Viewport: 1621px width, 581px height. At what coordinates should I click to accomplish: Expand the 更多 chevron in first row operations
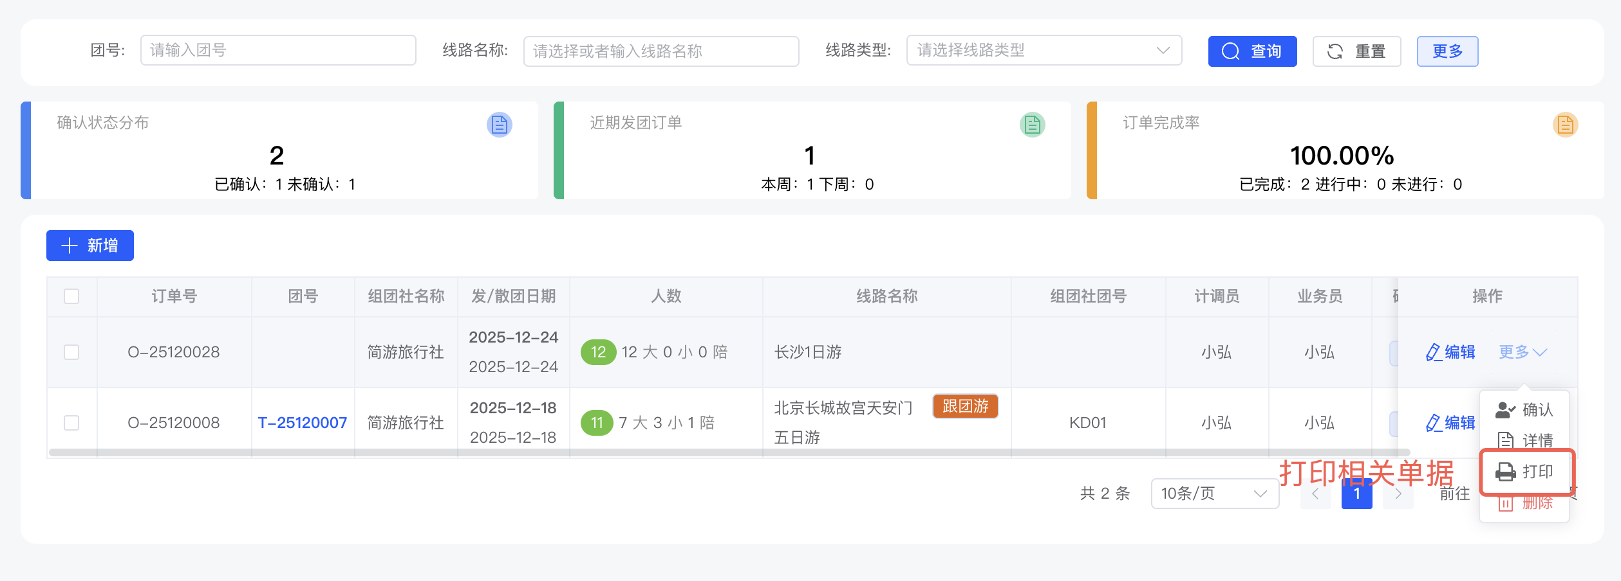click(x=1540, y=352)
